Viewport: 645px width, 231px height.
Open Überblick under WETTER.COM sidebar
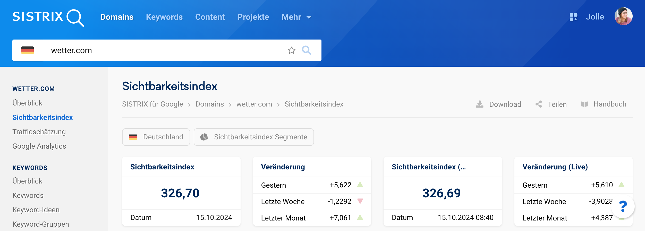(27, 103)
